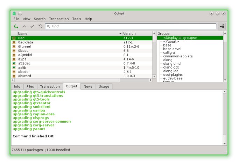
Task: Click the Name column sort arrow
Action: pyautogui.click(x=120, y=34)
